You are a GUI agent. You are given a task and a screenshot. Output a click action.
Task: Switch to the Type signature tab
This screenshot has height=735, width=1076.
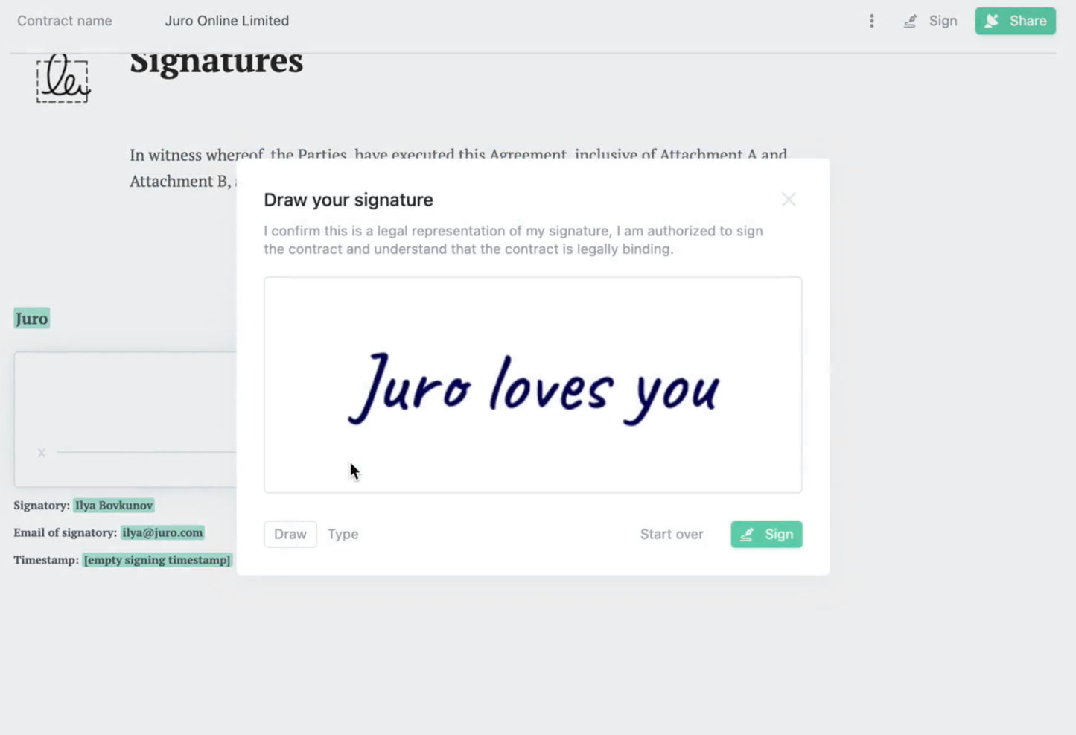(x=343, y=534)
